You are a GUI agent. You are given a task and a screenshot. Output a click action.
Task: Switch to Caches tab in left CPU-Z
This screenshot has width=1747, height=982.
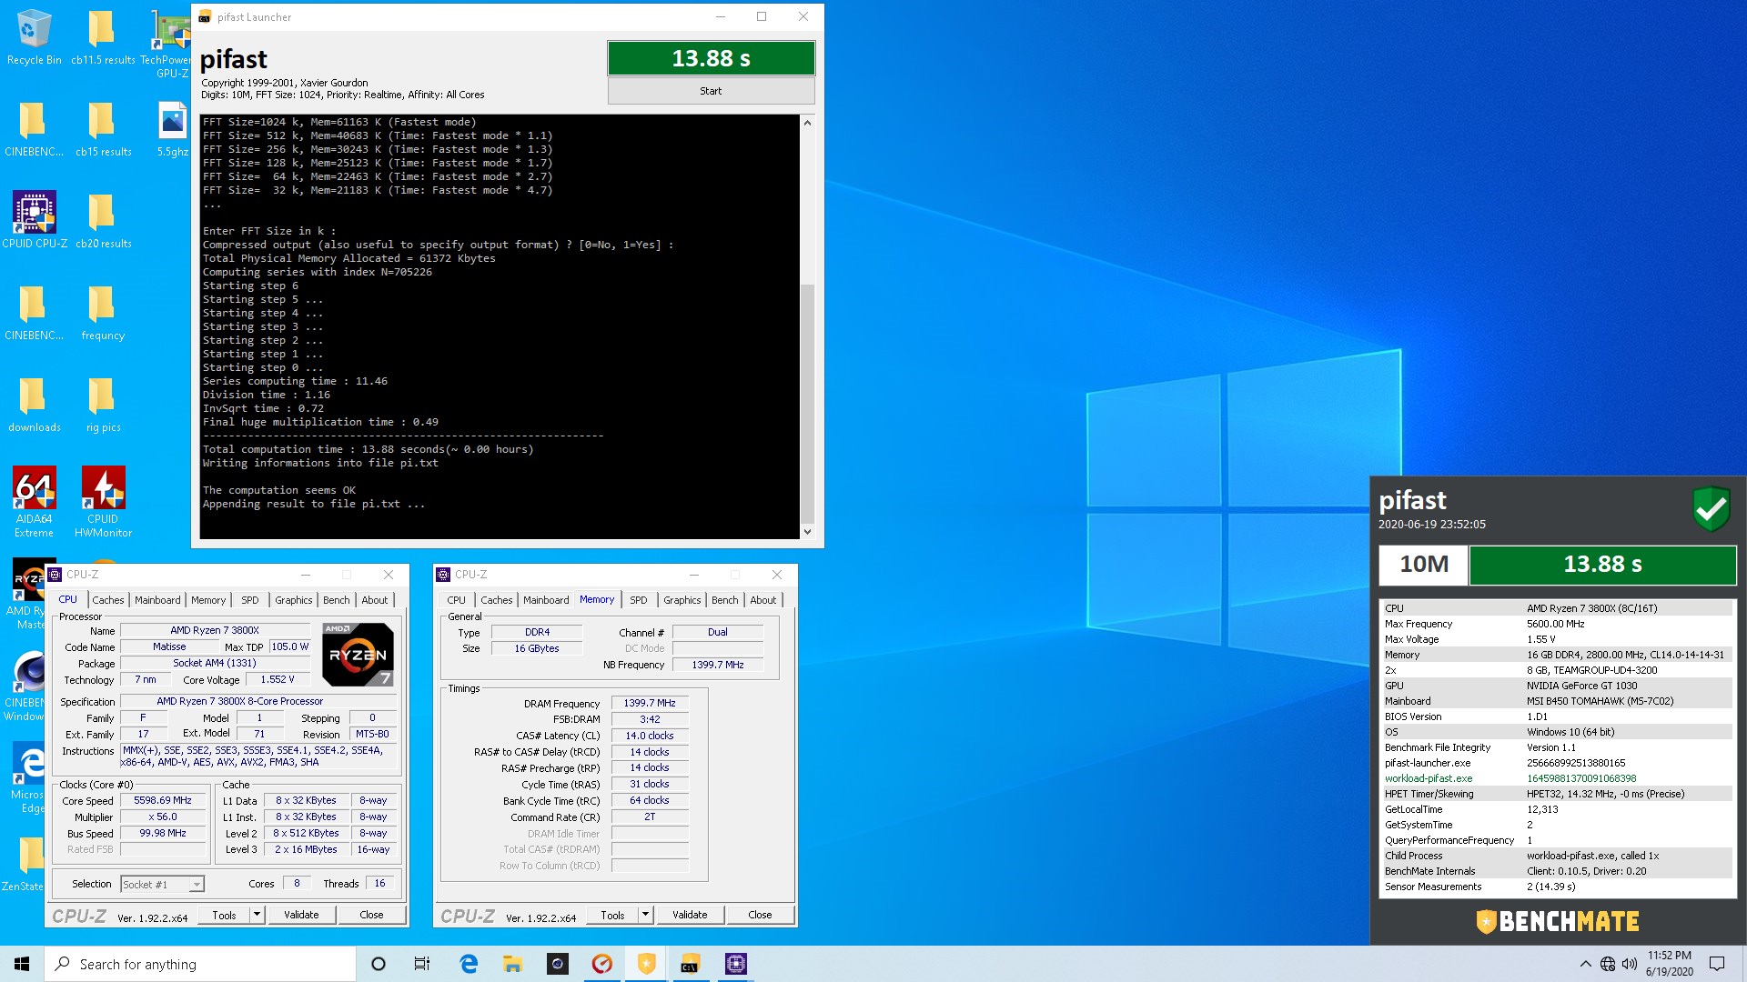pos(108,600)
